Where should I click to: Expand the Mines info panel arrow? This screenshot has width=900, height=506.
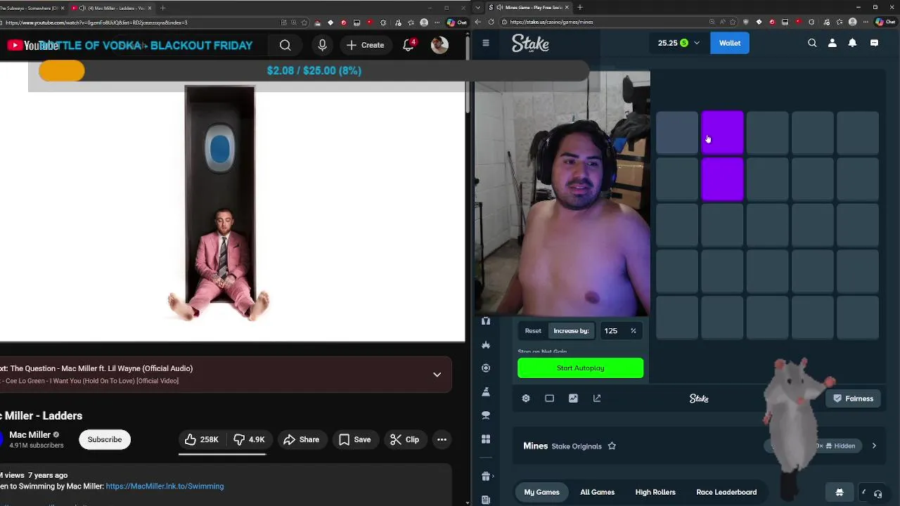pyautogui.click(x=874, y=446)
